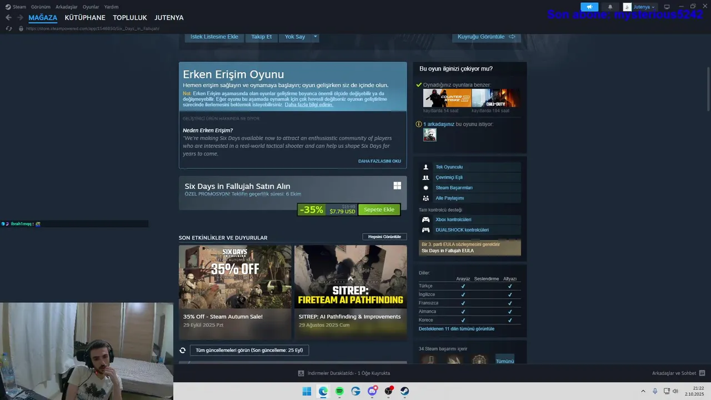Screen dimensions: 711x400
Task: Click the Türkçe language row label
Action: tap(425, 286)
